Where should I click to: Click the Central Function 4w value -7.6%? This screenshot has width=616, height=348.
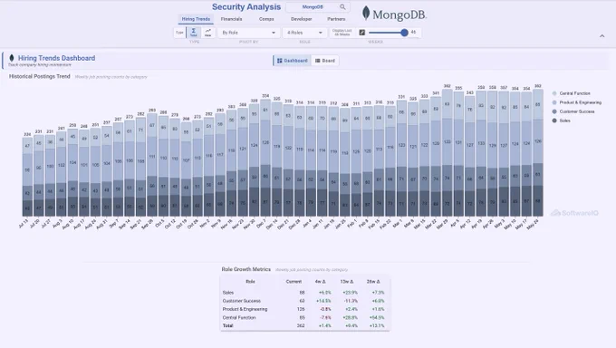[x=326, y=317]
